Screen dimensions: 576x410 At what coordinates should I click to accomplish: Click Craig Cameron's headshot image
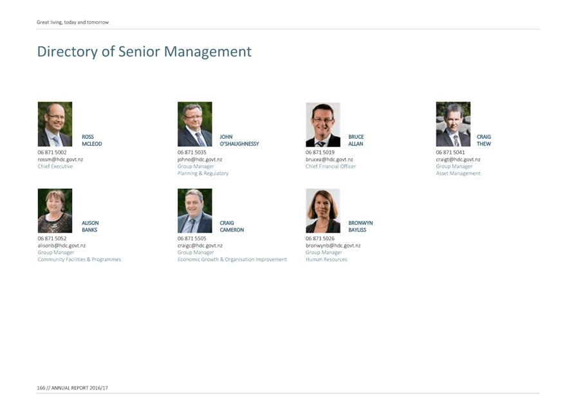(195, 211)
